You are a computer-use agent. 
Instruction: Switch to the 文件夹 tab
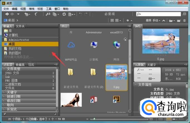click(x=20, y=26)
